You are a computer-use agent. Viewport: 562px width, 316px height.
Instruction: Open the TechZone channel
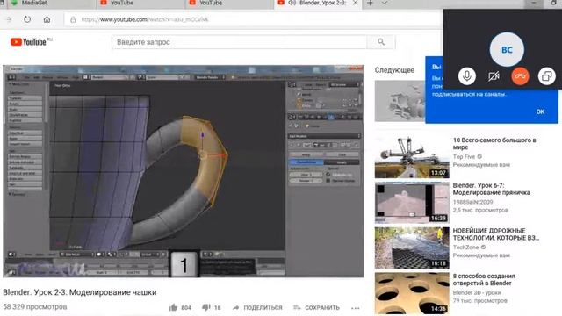point(465,248)
